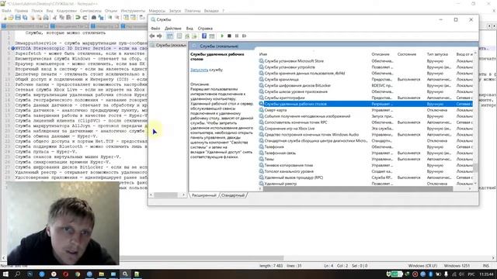Click New file icon in Notepad++ toolbar

point(5,17)
